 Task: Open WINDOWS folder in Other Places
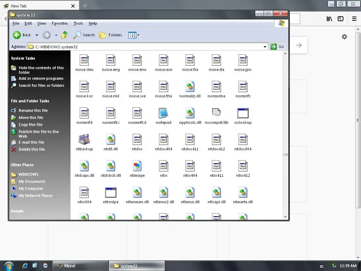click(x=29, y=174)
